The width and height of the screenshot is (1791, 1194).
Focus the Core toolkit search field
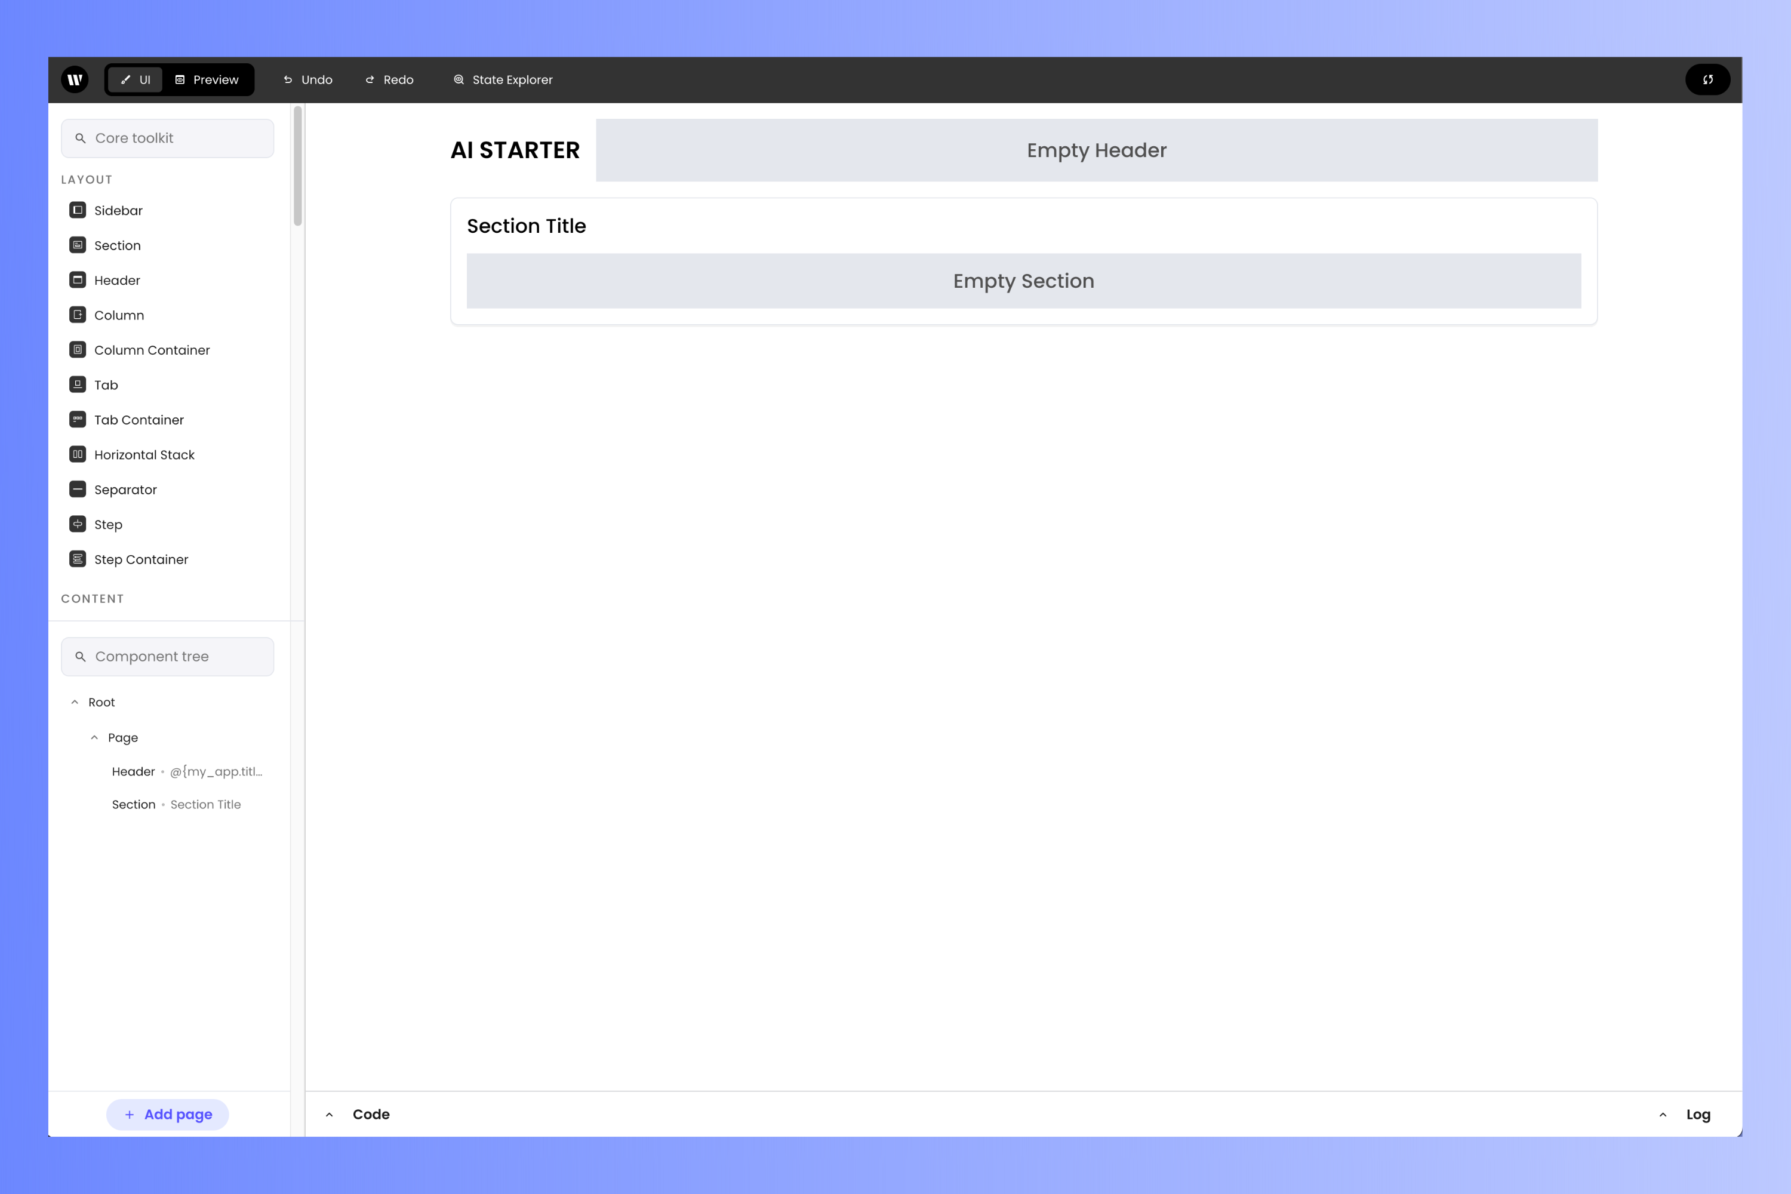click(168, 138)
